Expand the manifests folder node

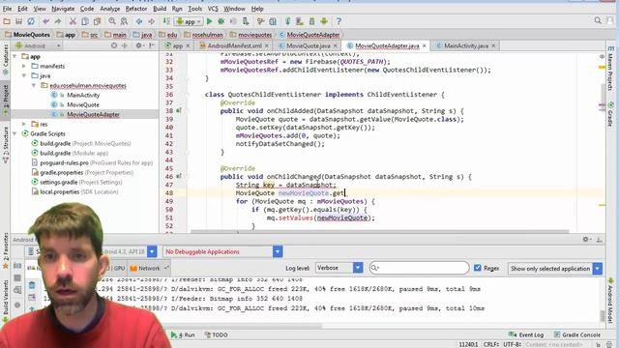(x=24, y=66)
